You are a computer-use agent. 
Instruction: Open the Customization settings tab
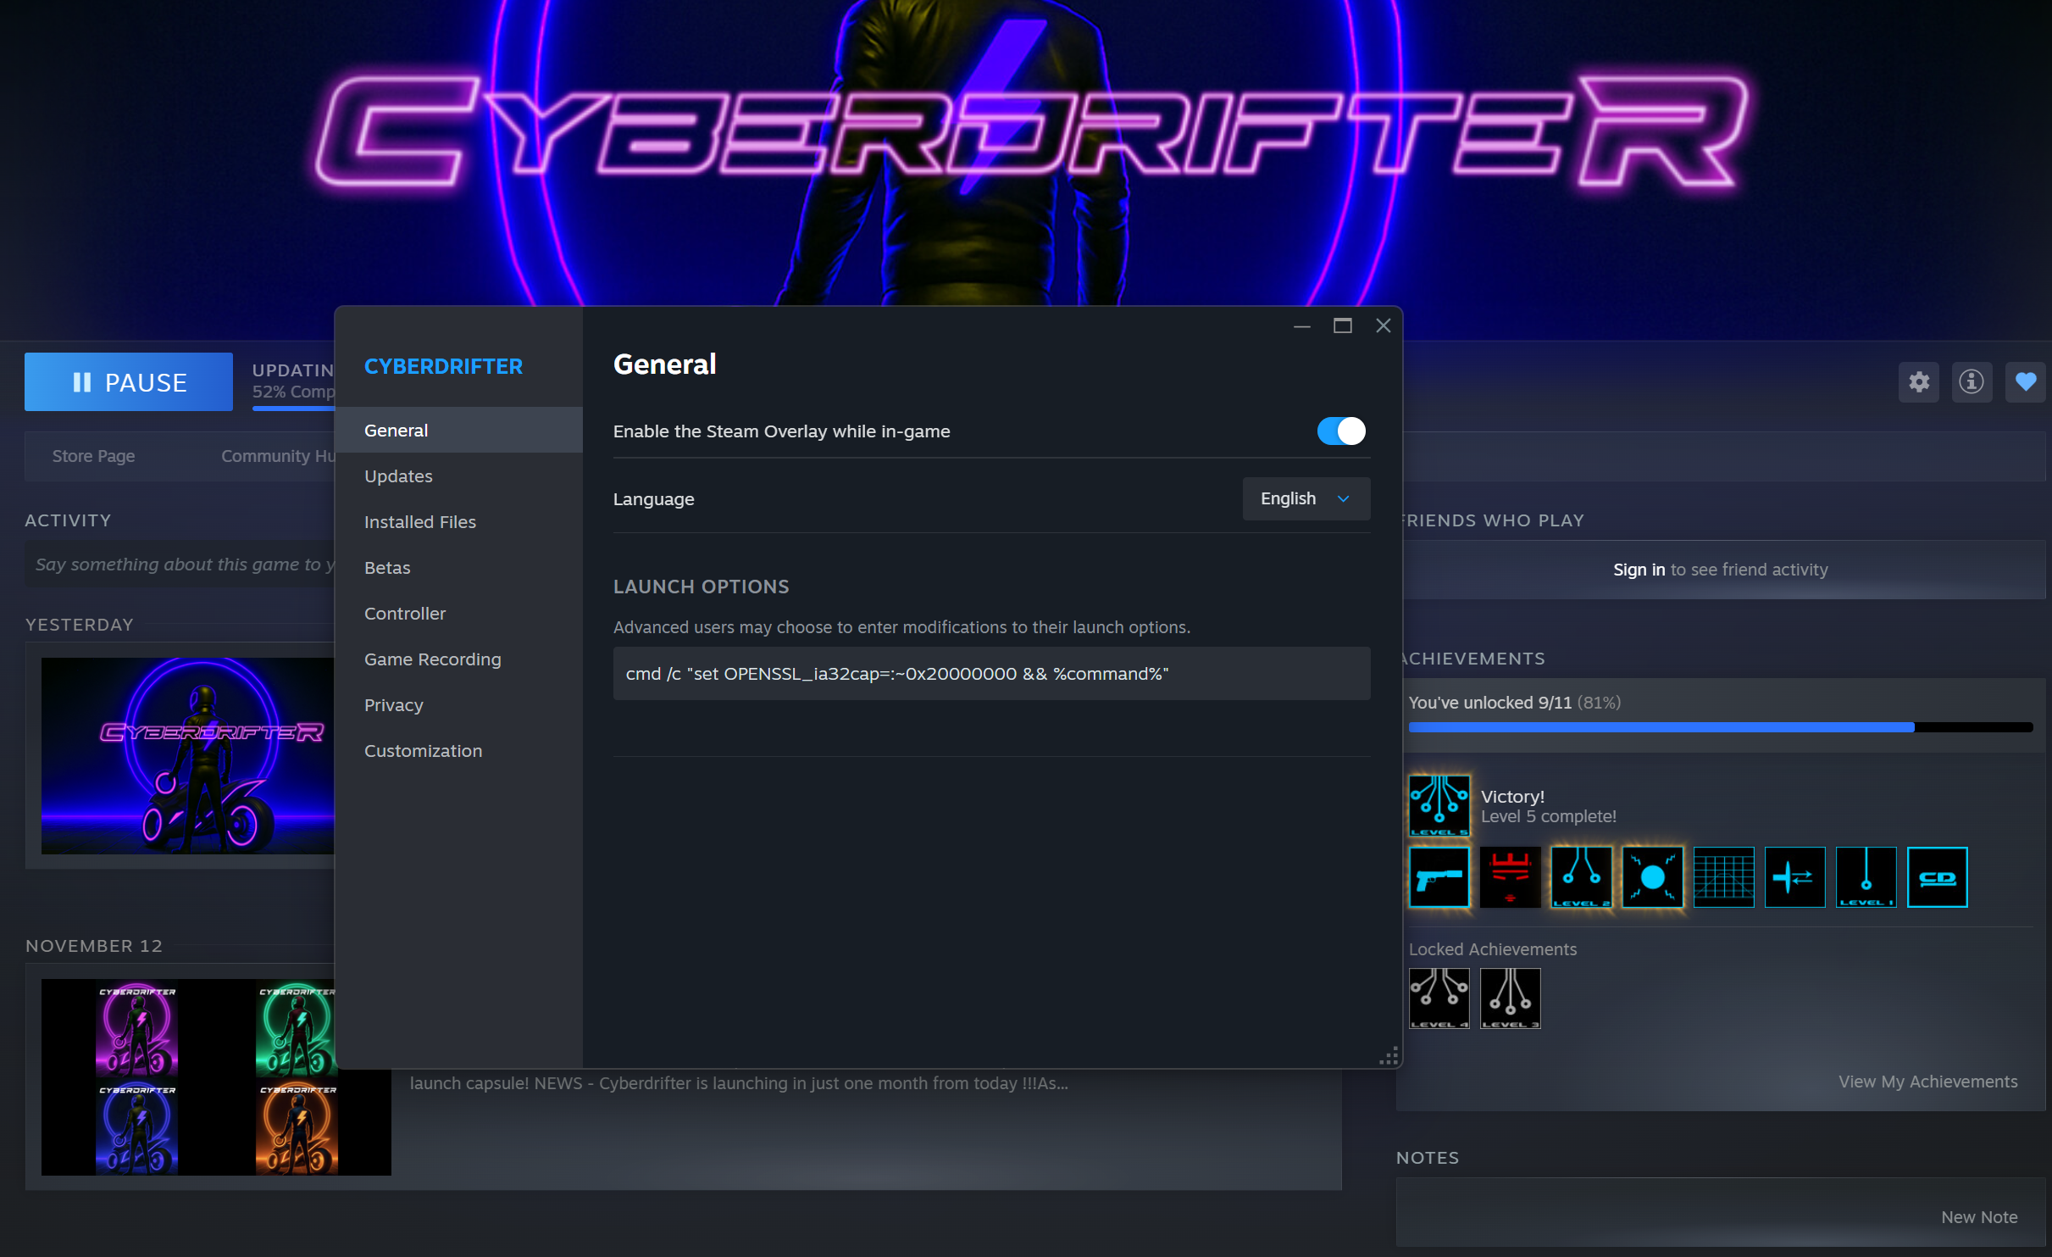[459, 751]
